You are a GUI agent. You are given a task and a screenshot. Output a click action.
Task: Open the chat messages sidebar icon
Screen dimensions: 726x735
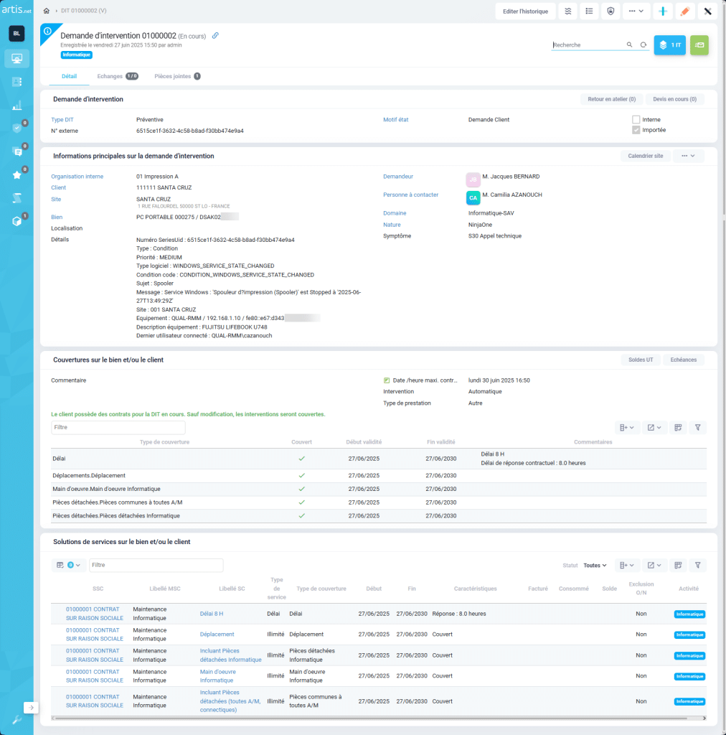17,151
